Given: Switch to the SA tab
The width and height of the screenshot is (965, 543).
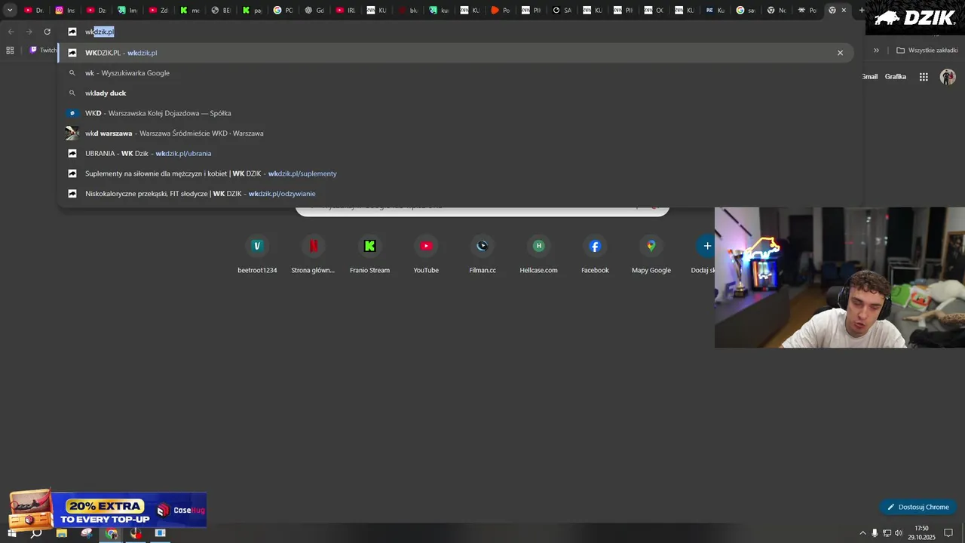Looking at the screenshot, I should [562, 11].
